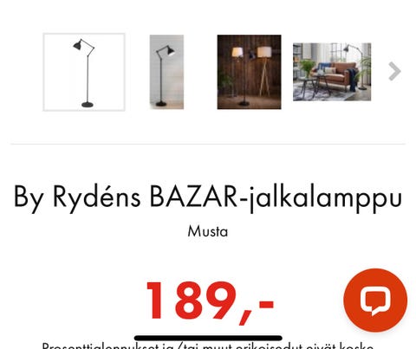Click the black lamp shade in the first thumbnail

(x=78, y=46)
